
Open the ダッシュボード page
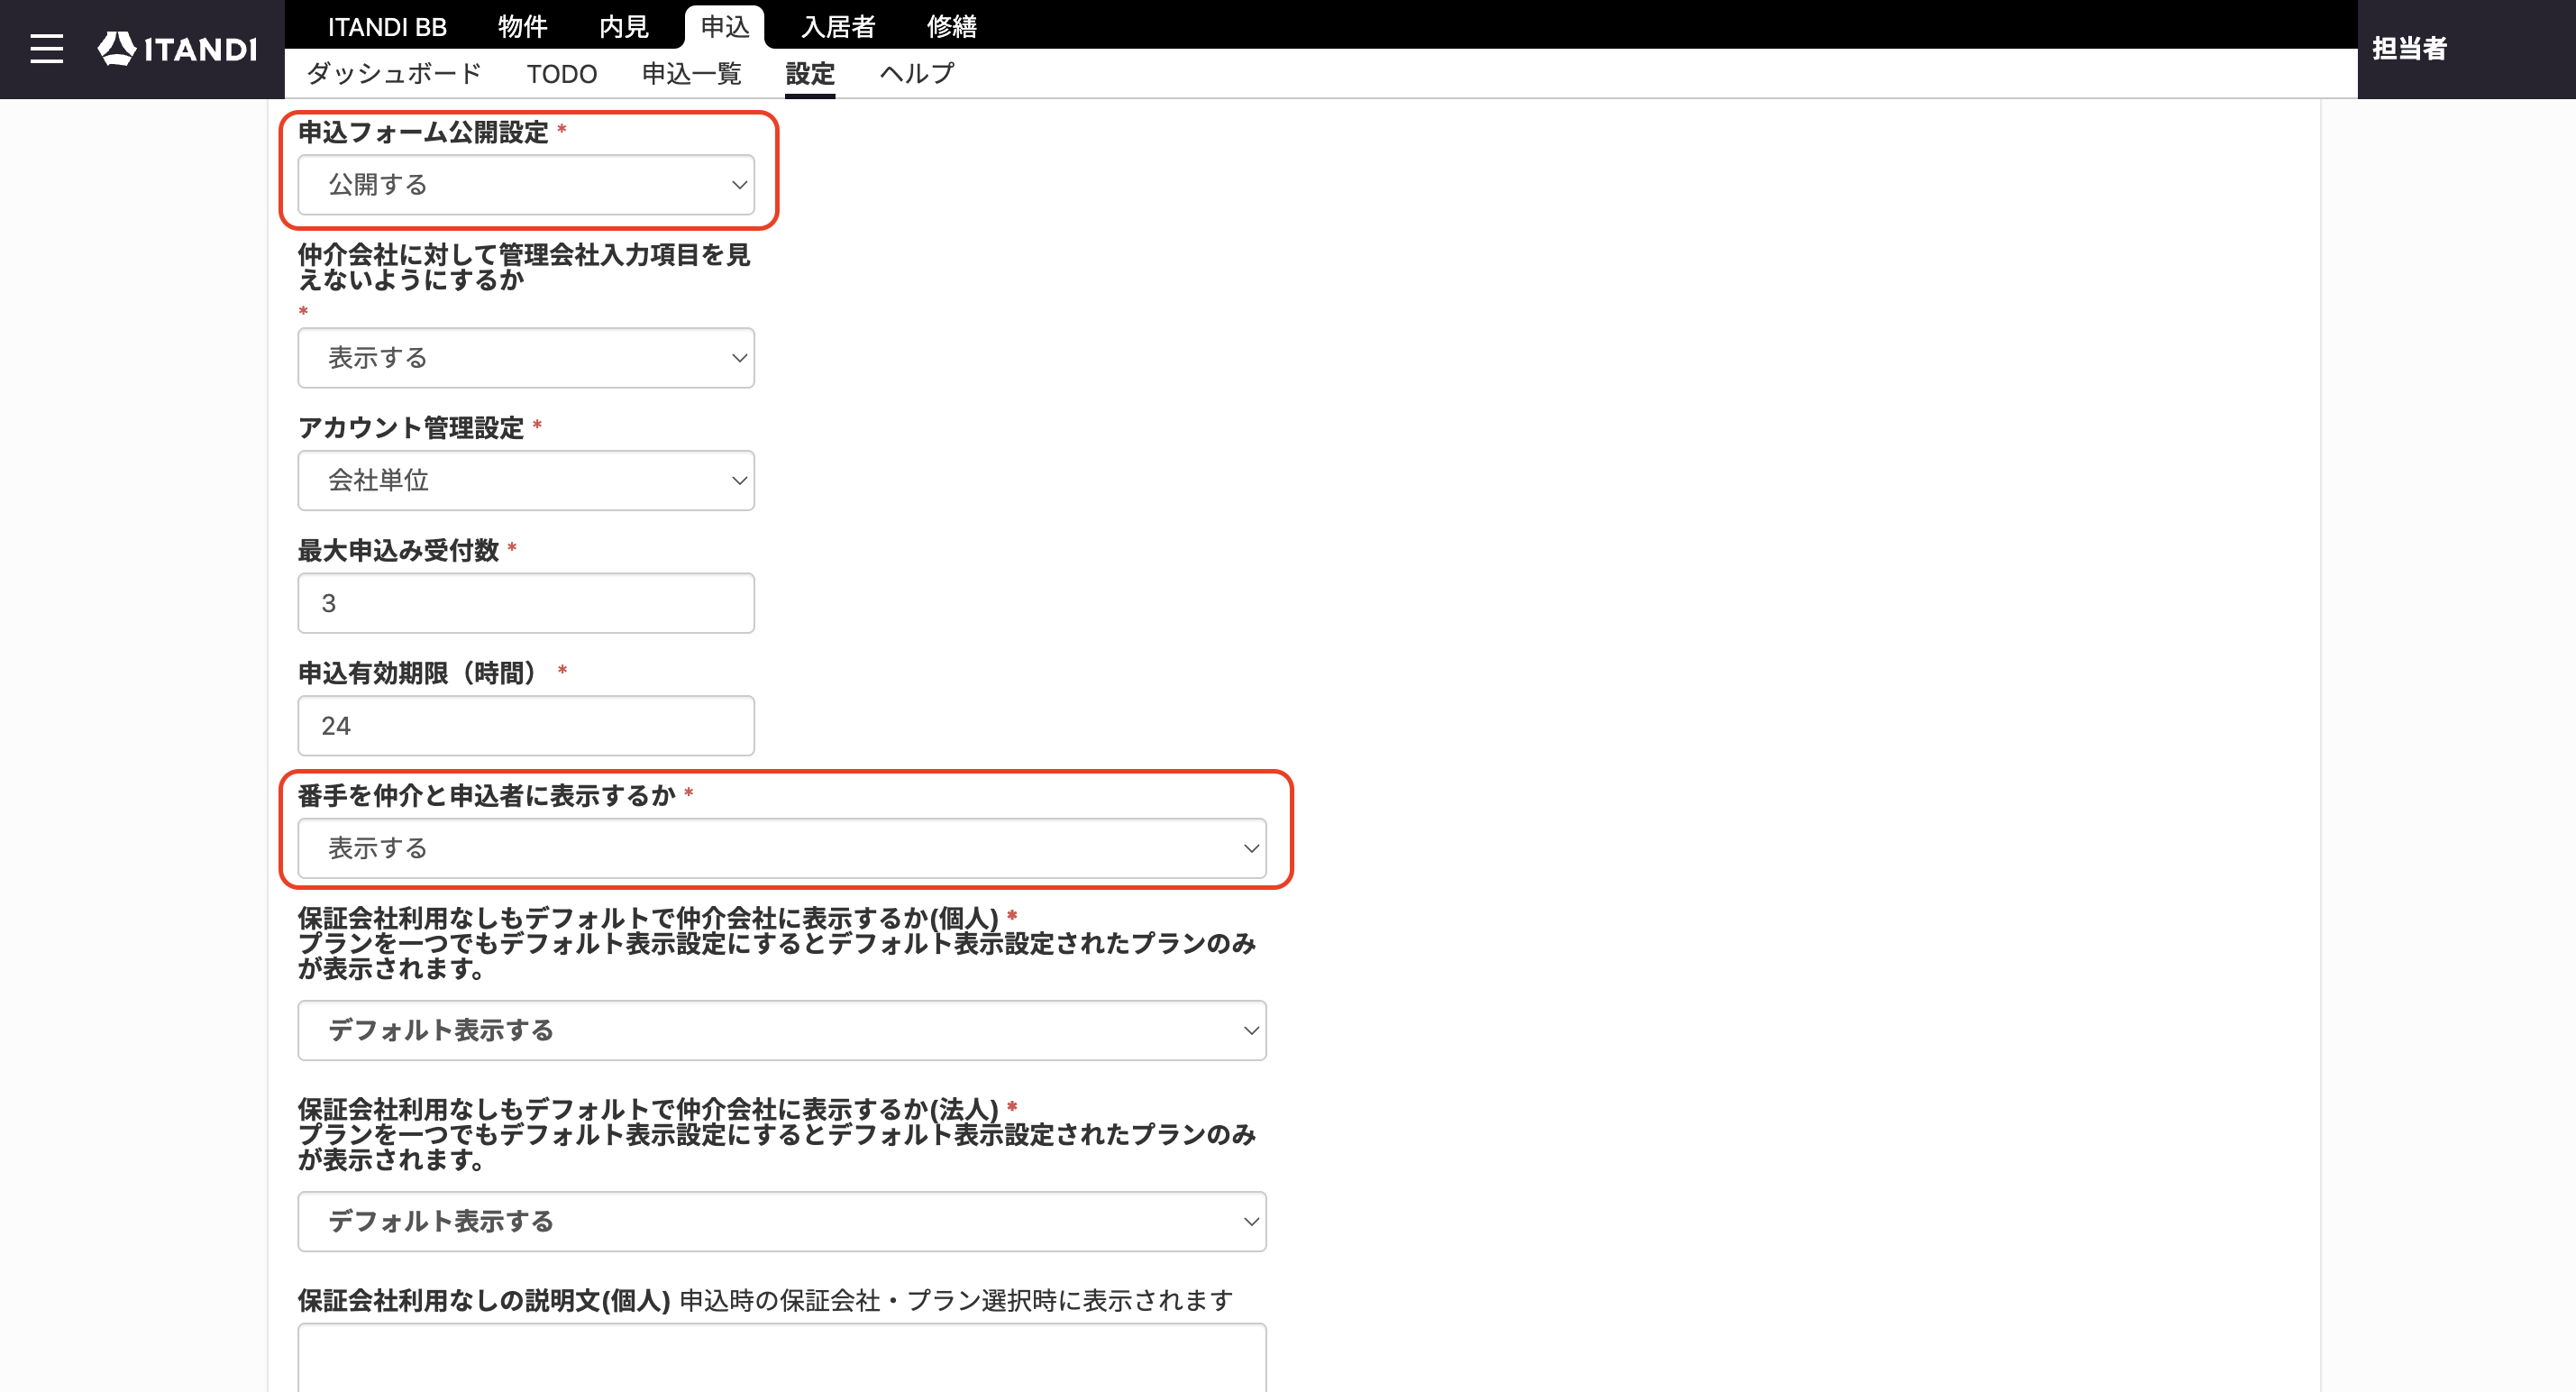click(394, 74)
